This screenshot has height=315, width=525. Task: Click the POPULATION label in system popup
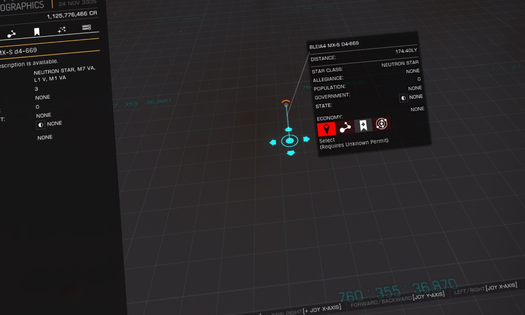point(330,87)
